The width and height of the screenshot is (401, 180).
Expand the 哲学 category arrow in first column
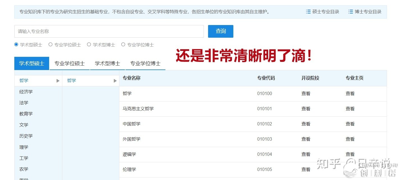[x=58, y=81]
